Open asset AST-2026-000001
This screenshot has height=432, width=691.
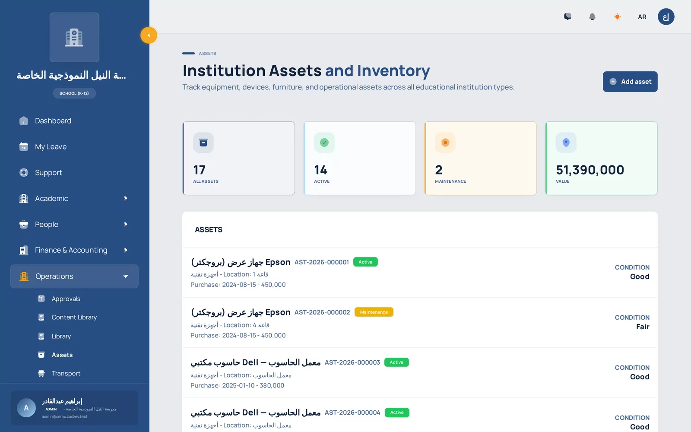[420, 273]
